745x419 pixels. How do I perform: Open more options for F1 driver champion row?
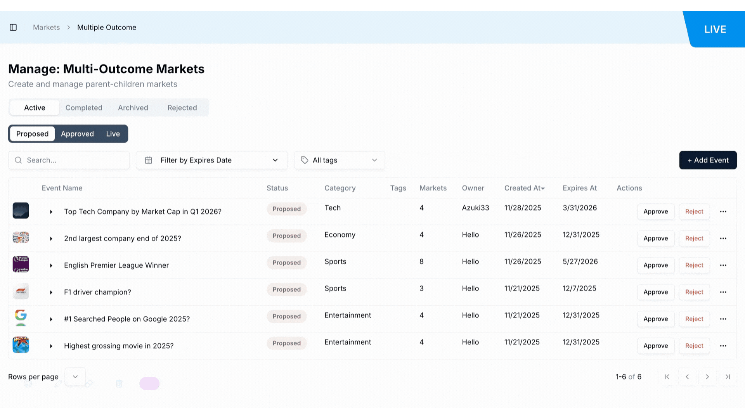pyautogui.click(x=723, y=292)
